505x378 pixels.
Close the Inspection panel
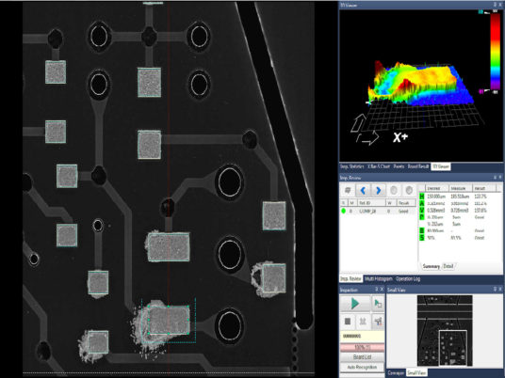click(382, 290)
